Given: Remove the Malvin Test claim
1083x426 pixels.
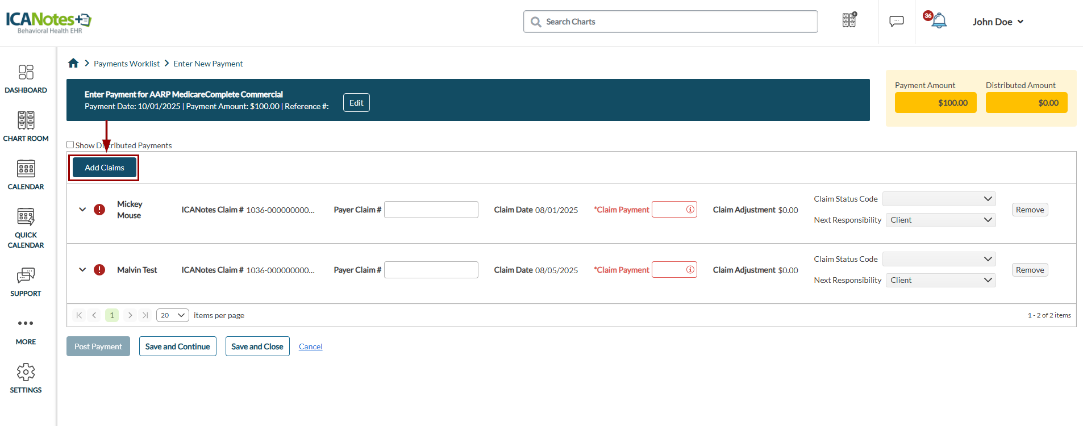Looking at the screenshot, I should tap(1030, 270).
